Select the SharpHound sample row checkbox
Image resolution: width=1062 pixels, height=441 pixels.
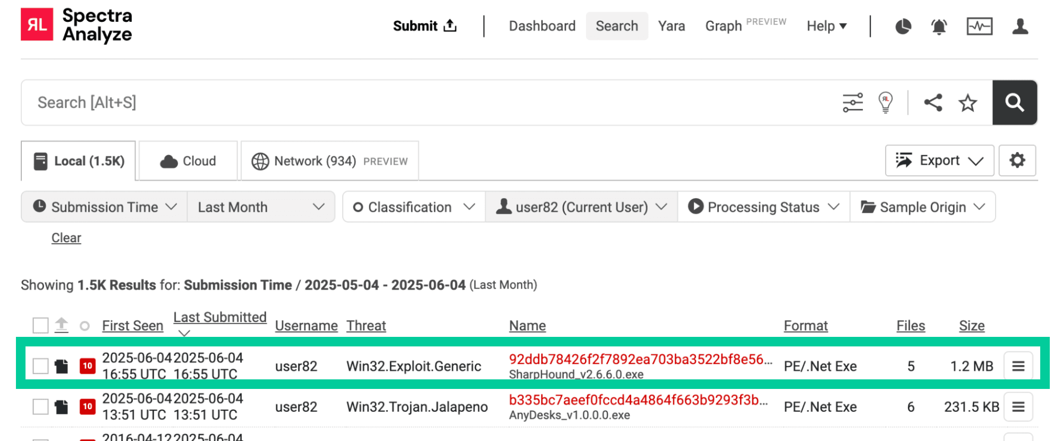click(40, 366)
